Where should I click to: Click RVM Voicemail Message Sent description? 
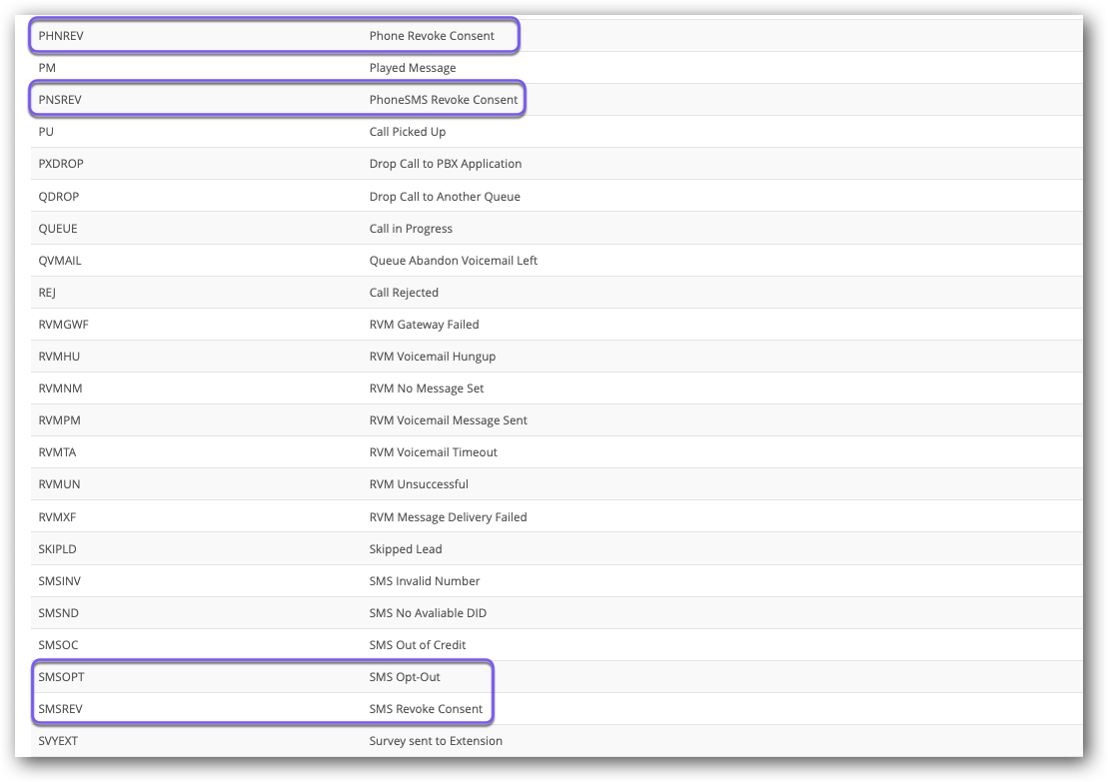[x=448, y=419]
